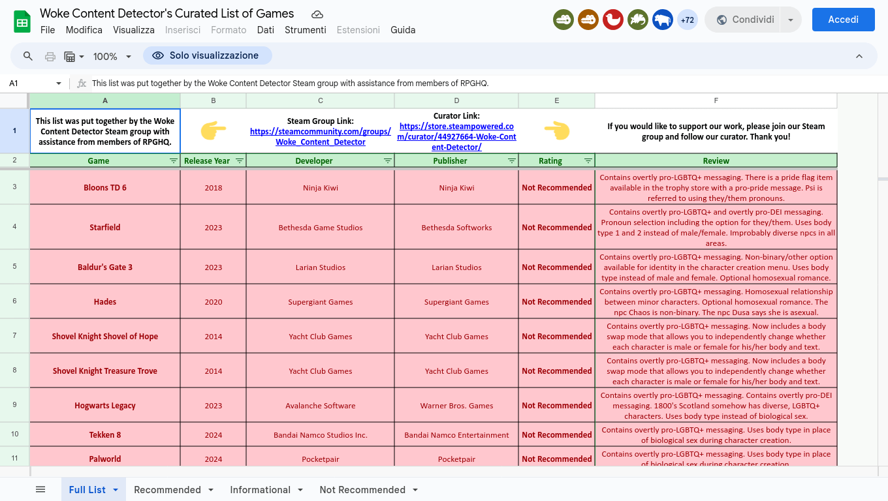
Task: Open the Guida menu
Action: coord(403,30)
